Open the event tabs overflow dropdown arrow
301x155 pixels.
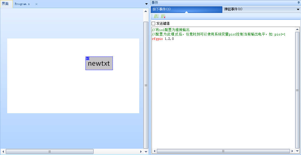298,9
